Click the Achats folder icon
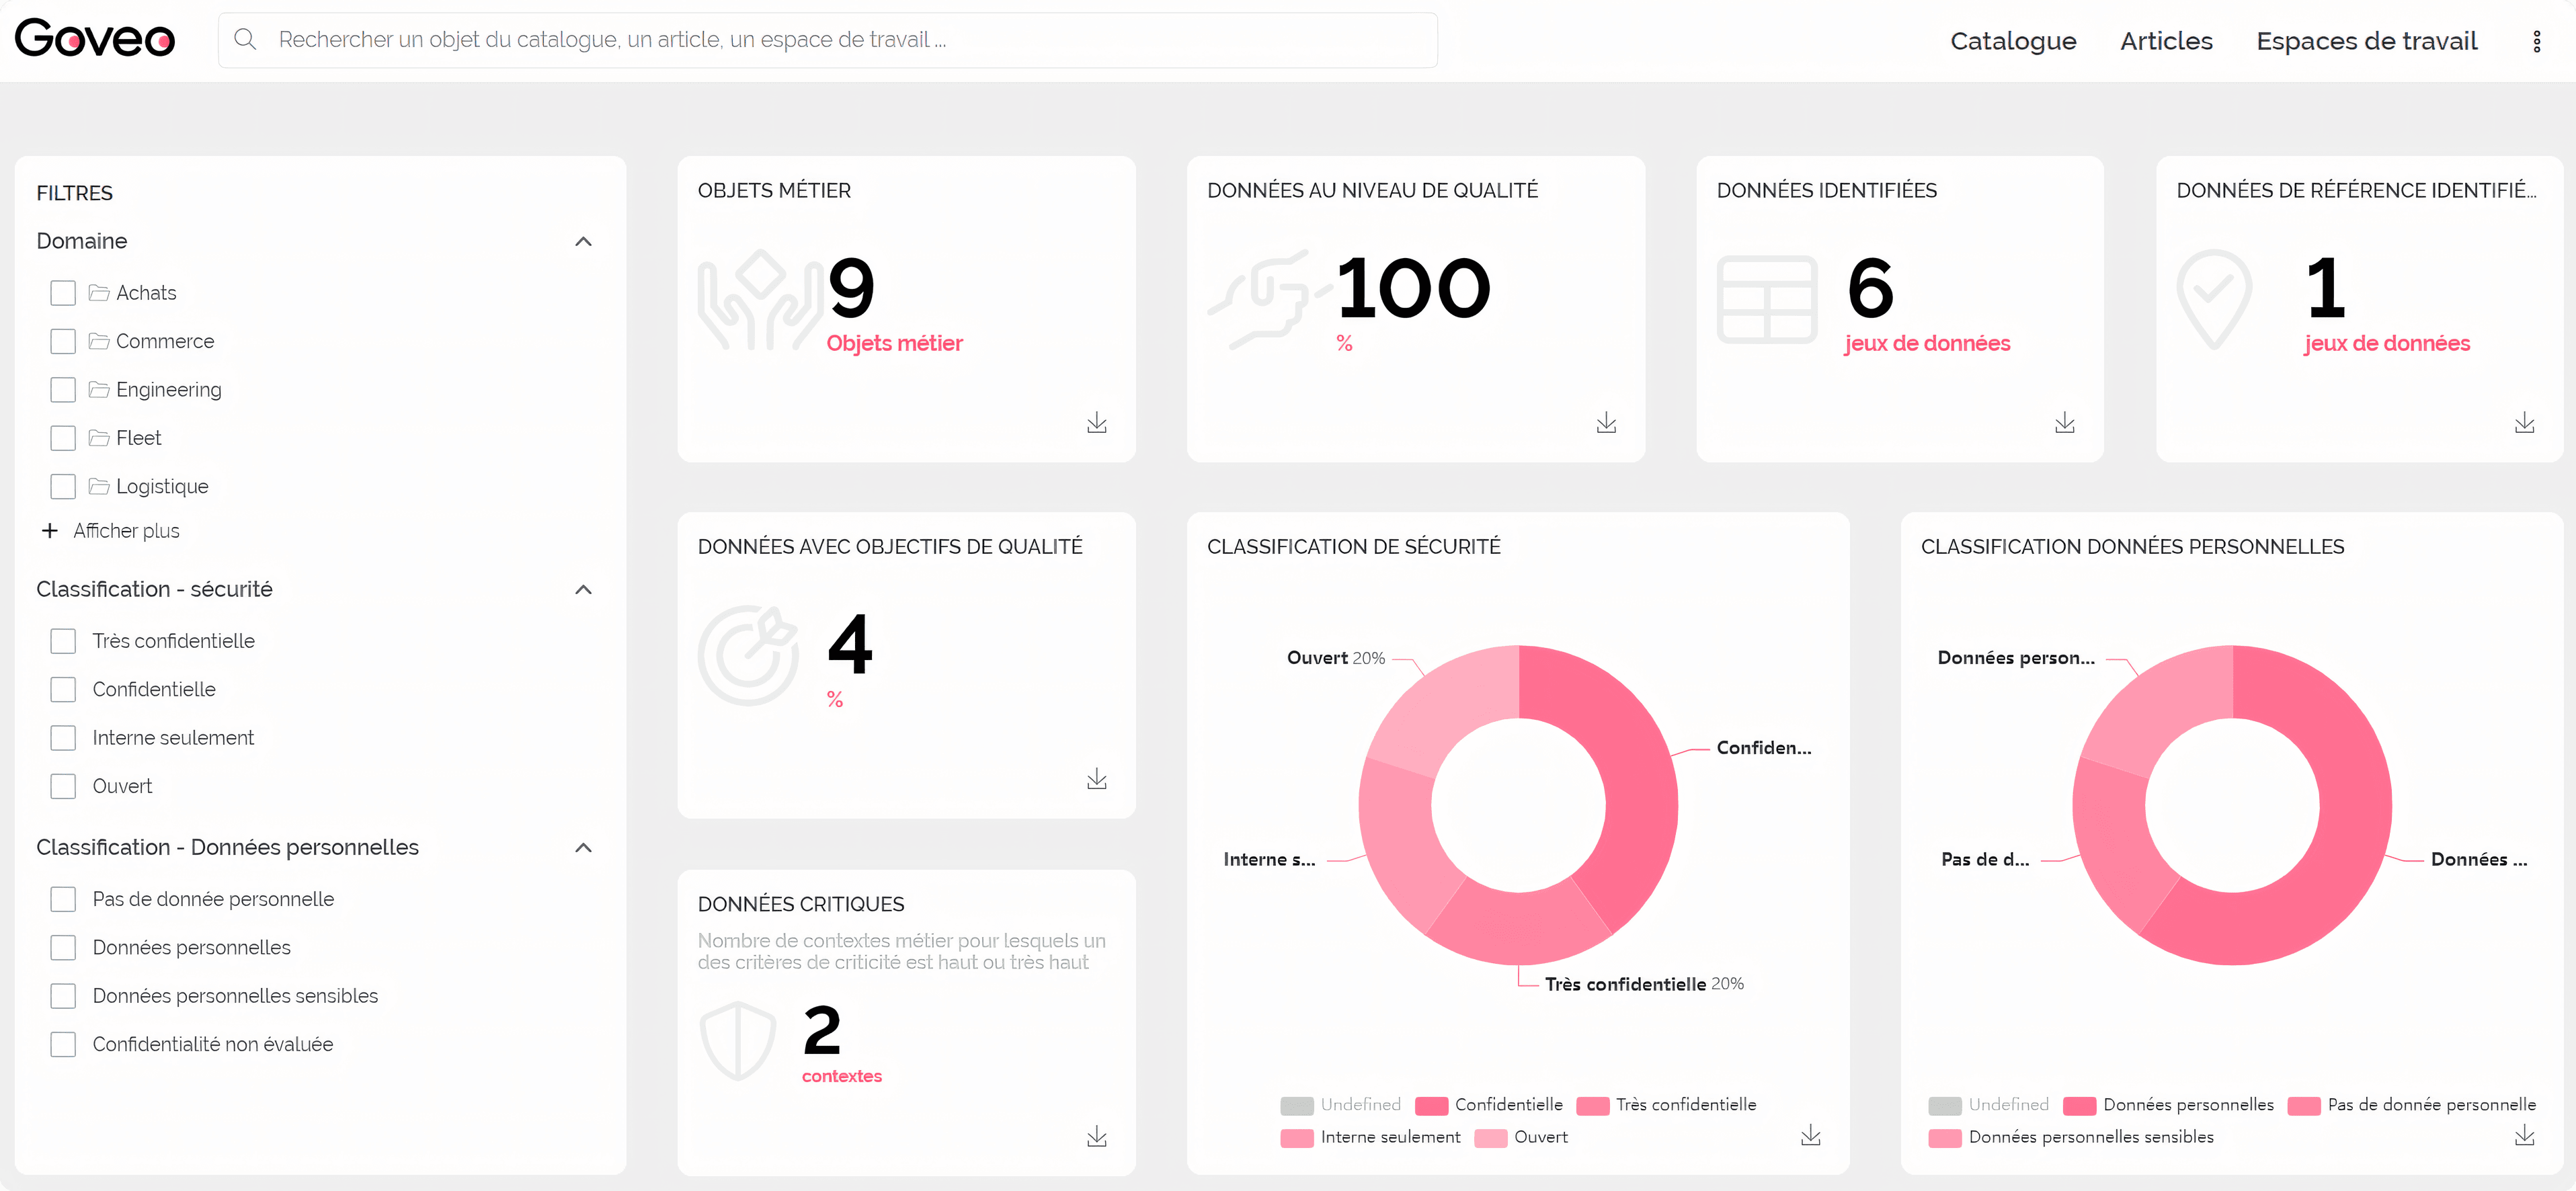The width and height of the screenshot is (2576, 1191). click(x=98, y=293)
